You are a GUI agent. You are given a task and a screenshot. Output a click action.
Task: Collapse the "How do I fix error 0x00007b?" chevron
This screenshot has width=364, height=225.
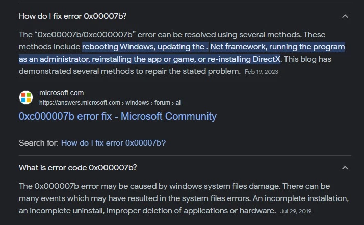(345, 16)
